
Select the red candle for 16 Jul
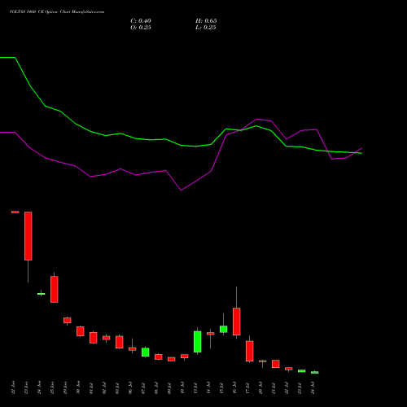pos(237,322)
